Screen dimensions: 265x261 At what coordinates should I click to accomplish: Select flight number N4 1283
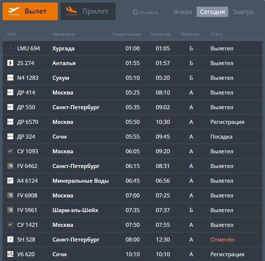point(28,78)
